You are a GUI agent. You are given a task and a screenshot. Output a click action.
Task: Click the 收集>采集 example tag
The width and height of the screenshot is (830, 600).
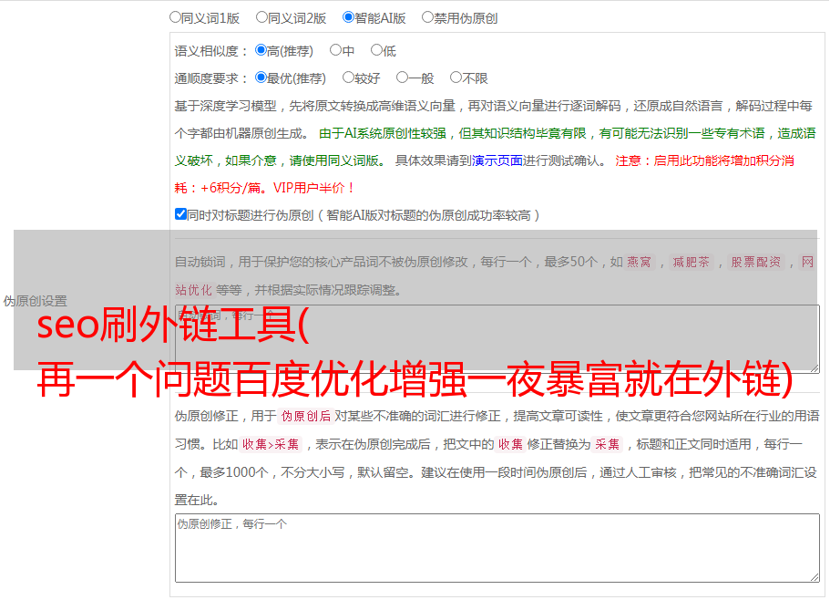(271, 444)
